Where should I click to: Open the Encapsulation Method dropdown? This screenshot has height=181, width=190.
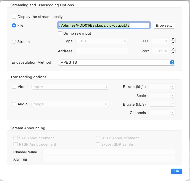[x=116, y=62]
